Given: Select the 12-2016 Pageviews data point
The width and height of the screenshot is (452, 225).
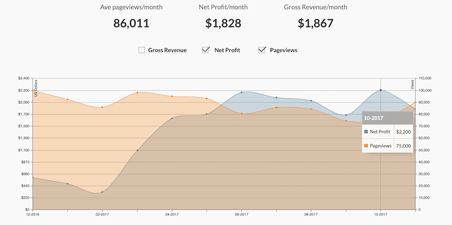Looking at the screenshot, I should 33,91.
